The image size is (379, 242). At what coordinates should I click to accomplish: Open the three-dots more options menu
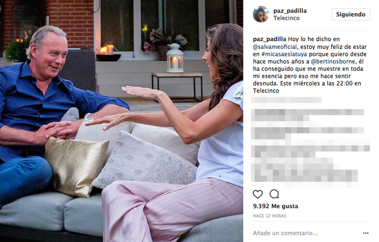click(366, 233)
